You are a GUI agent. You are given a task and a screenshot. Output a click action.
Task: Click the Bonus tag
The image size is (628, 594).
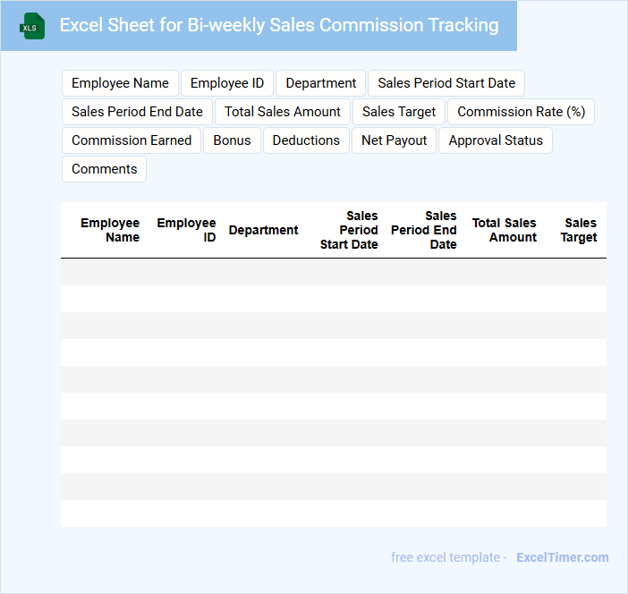[232, 140]
